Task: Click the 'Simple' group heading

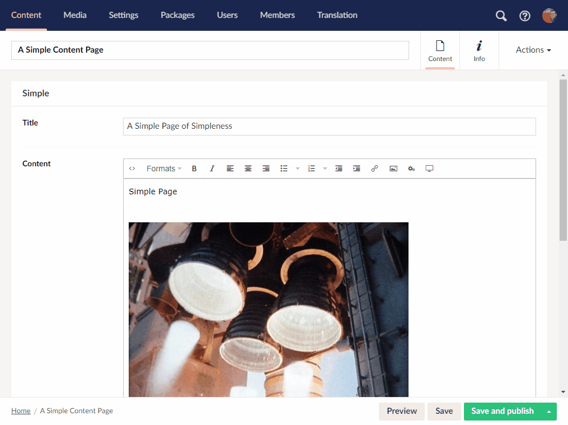Action: [35, 94]
